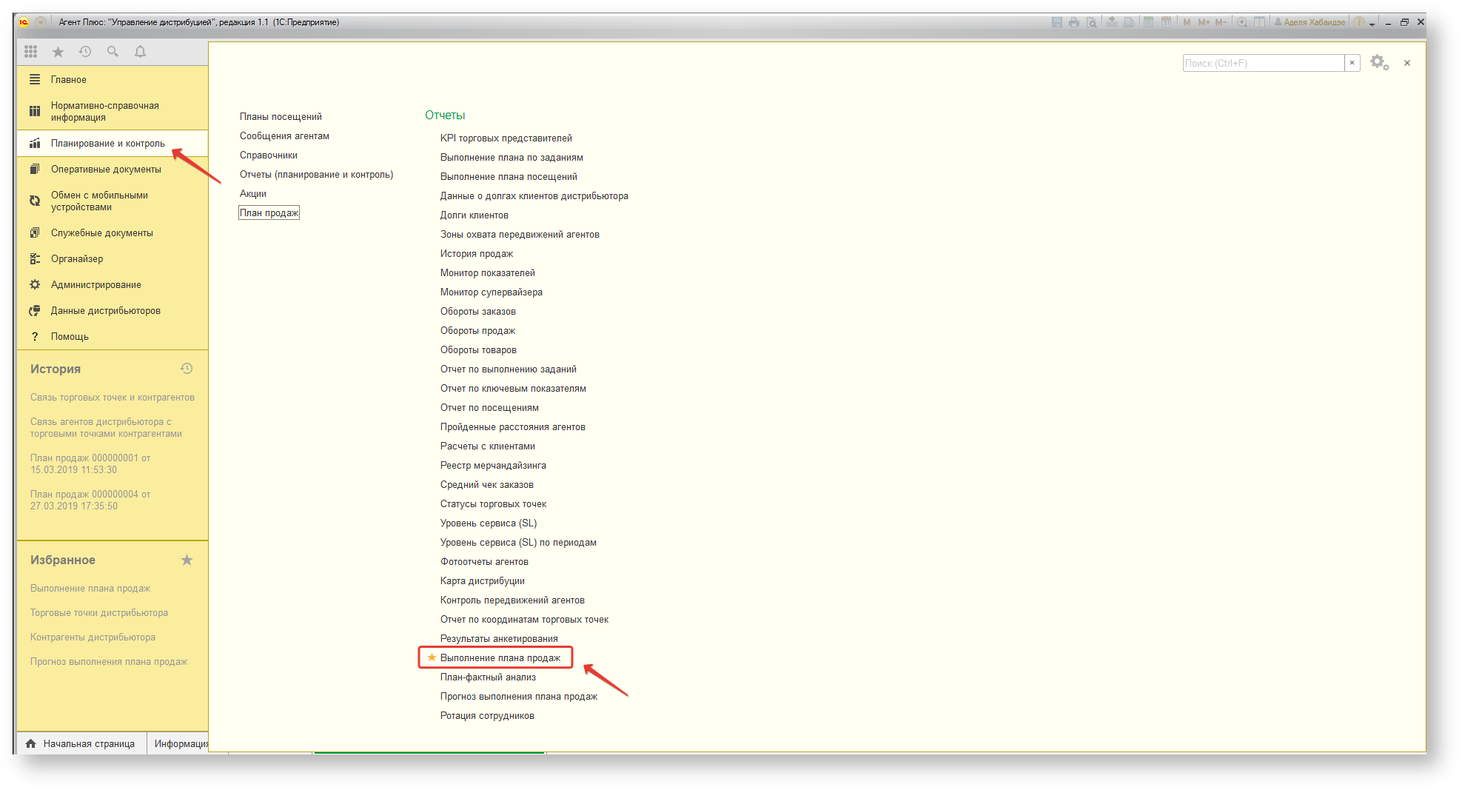Viewport: 1462px width, 790px height.
Task: Click the star in Избранное panel header
Action: [187, 560]
